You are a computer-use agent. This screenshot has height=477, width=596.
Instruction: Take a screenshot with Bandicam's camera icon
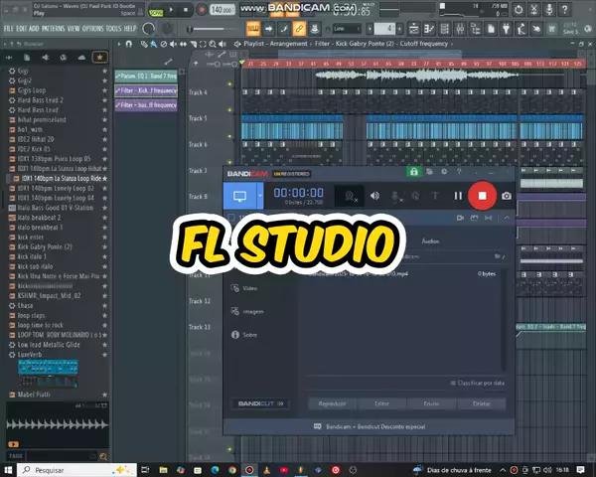click(x=507, y=196)
